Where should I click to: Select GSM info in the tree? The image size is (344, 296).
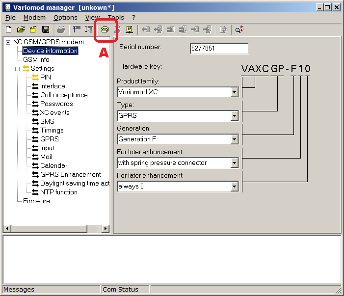click(x=36, y=59)
